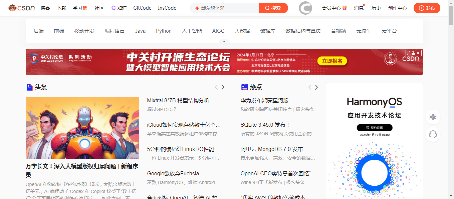The image size is (454, 199).
Task: Click the 头条 section icon
Action: click(x=29, y=87)
